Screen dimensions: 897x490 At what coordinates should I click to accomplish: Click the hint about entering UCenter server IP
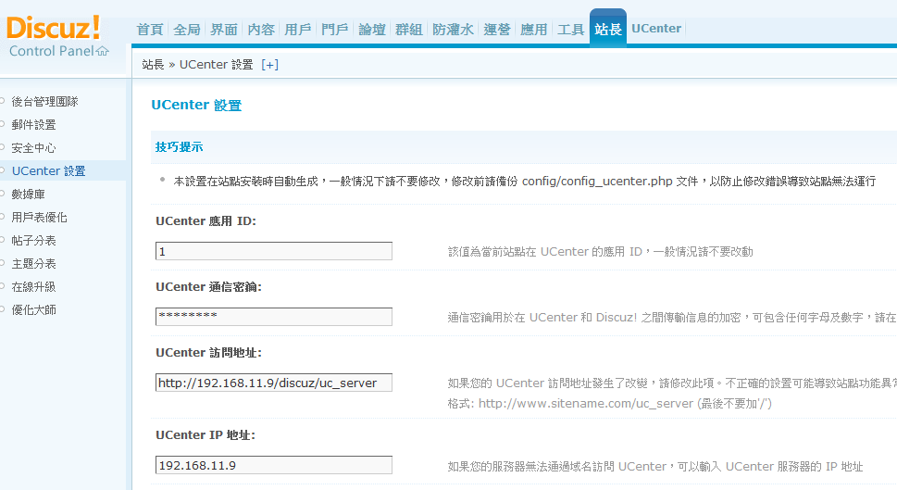tap(655, 467)
